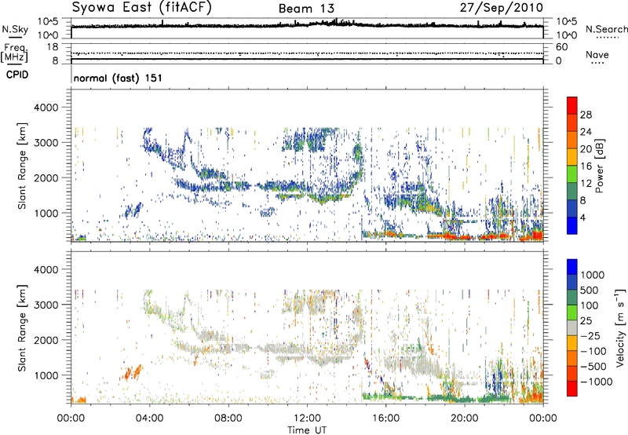Viewport: 628px width, 435px height.
Task: Click the "08:00" time tick label
Action: (228, 419)
